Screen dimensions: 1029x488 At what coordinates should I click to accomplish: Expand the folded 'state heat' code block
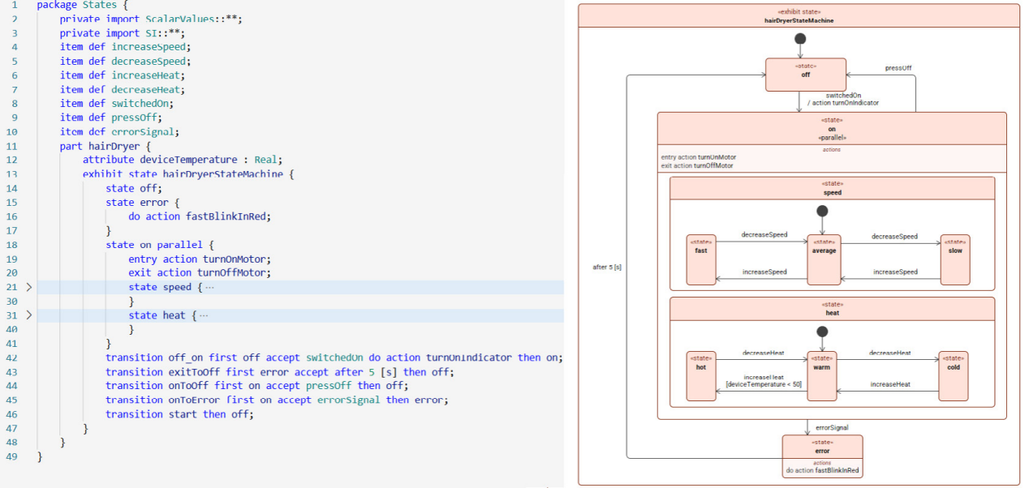click(x=29, y=315)
